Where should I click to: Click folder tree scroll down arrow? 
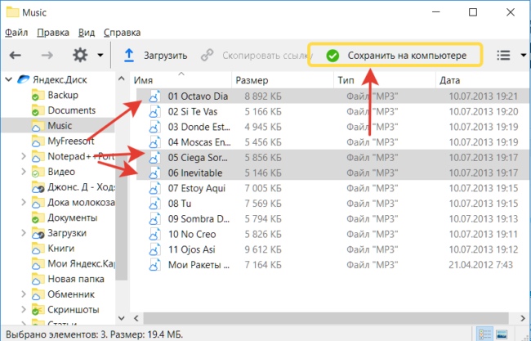click(x=121, y=318)
